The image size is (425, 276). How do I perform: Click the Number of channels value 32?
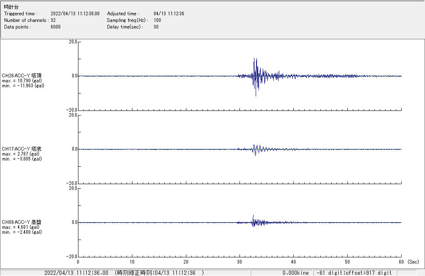(53, 20)
